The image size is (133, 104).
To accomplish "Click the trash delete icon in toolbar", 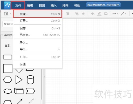I will pos(68,14).
